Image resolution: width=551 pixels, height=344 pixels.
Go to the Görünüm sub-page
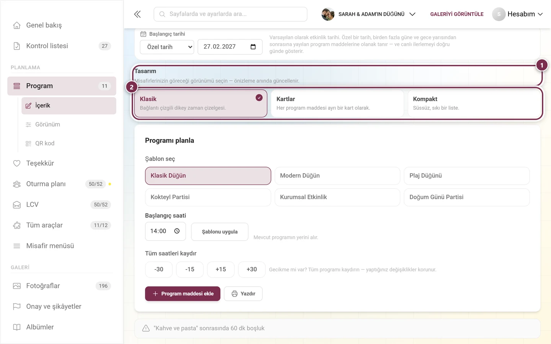coord(69,124)
